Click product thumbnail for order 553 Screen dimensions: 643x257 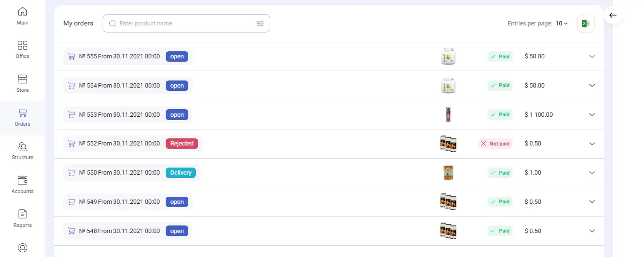tap(448, 115)
